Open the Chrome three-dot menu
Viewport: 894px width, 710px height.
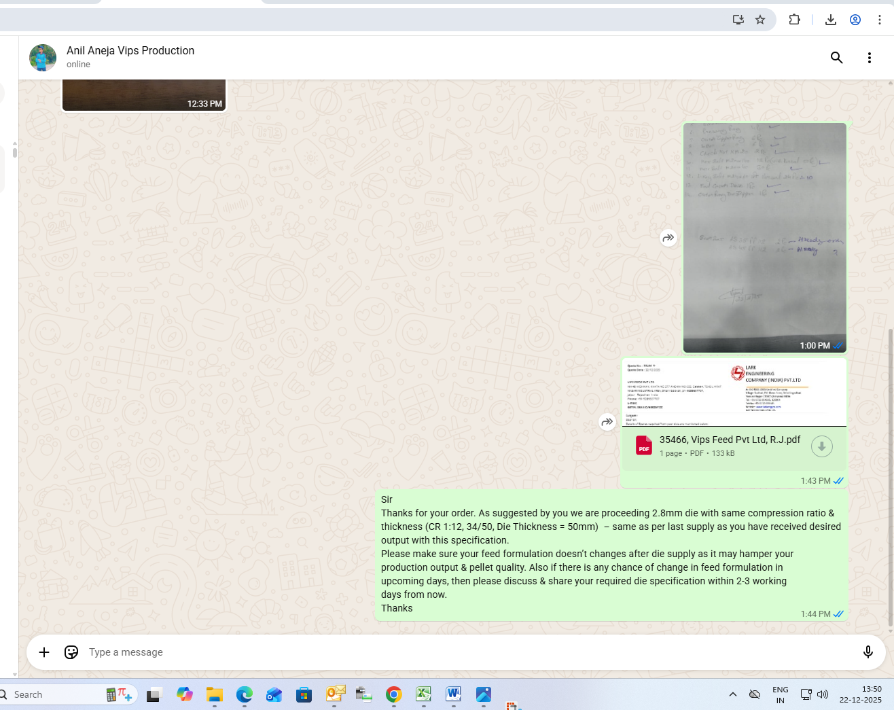880,20
